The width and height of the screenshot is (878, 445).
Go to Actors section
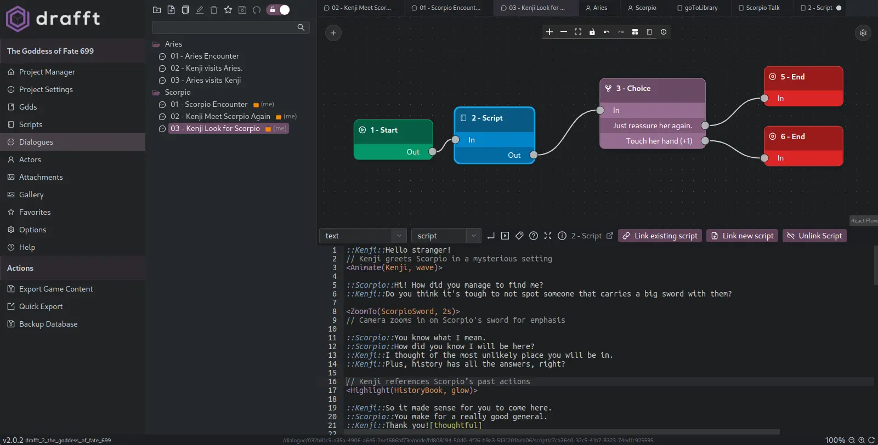(72, 159)
